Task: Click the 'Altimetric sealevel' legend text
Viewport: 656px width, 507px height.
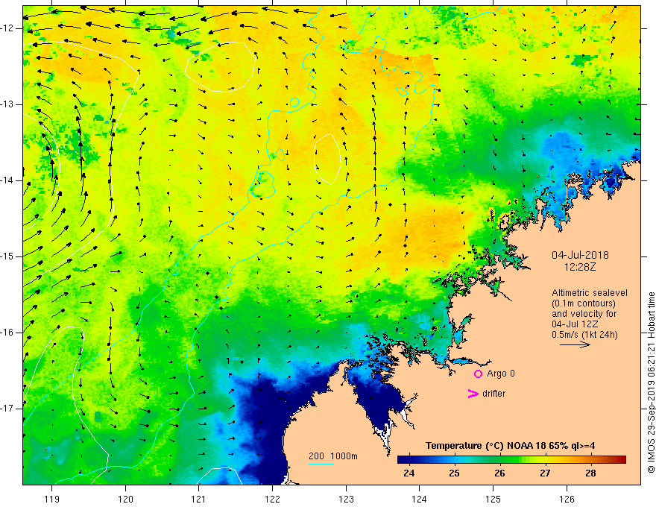Action: 590,293
